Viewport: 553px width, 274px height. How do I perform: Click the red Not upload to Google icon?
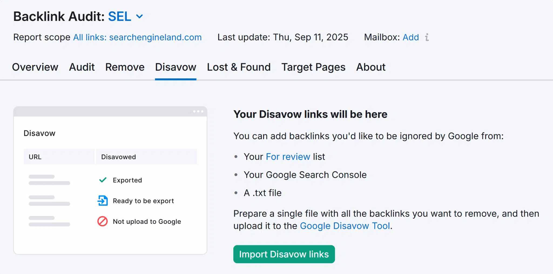point(103,221)
